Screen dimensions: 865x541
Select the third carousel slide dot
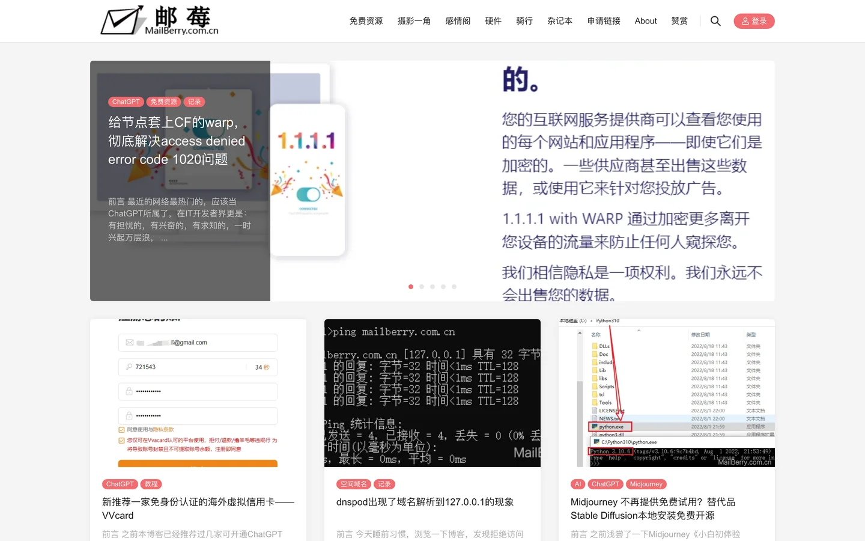point(432,287)
